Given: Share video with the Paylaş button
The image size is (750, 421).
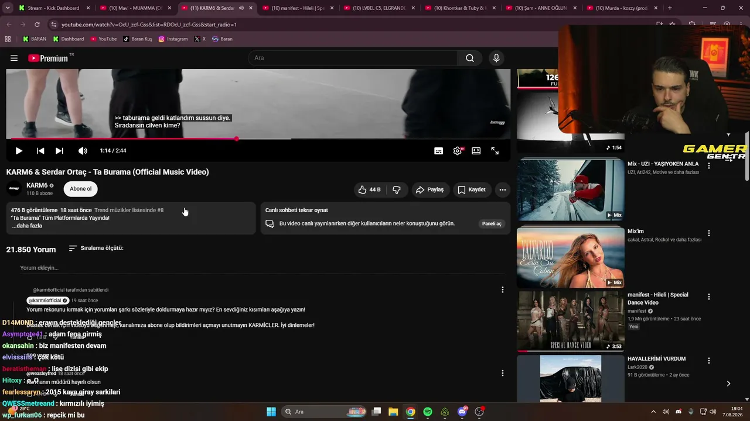Looking at the screenshot, I should point(429,189).
